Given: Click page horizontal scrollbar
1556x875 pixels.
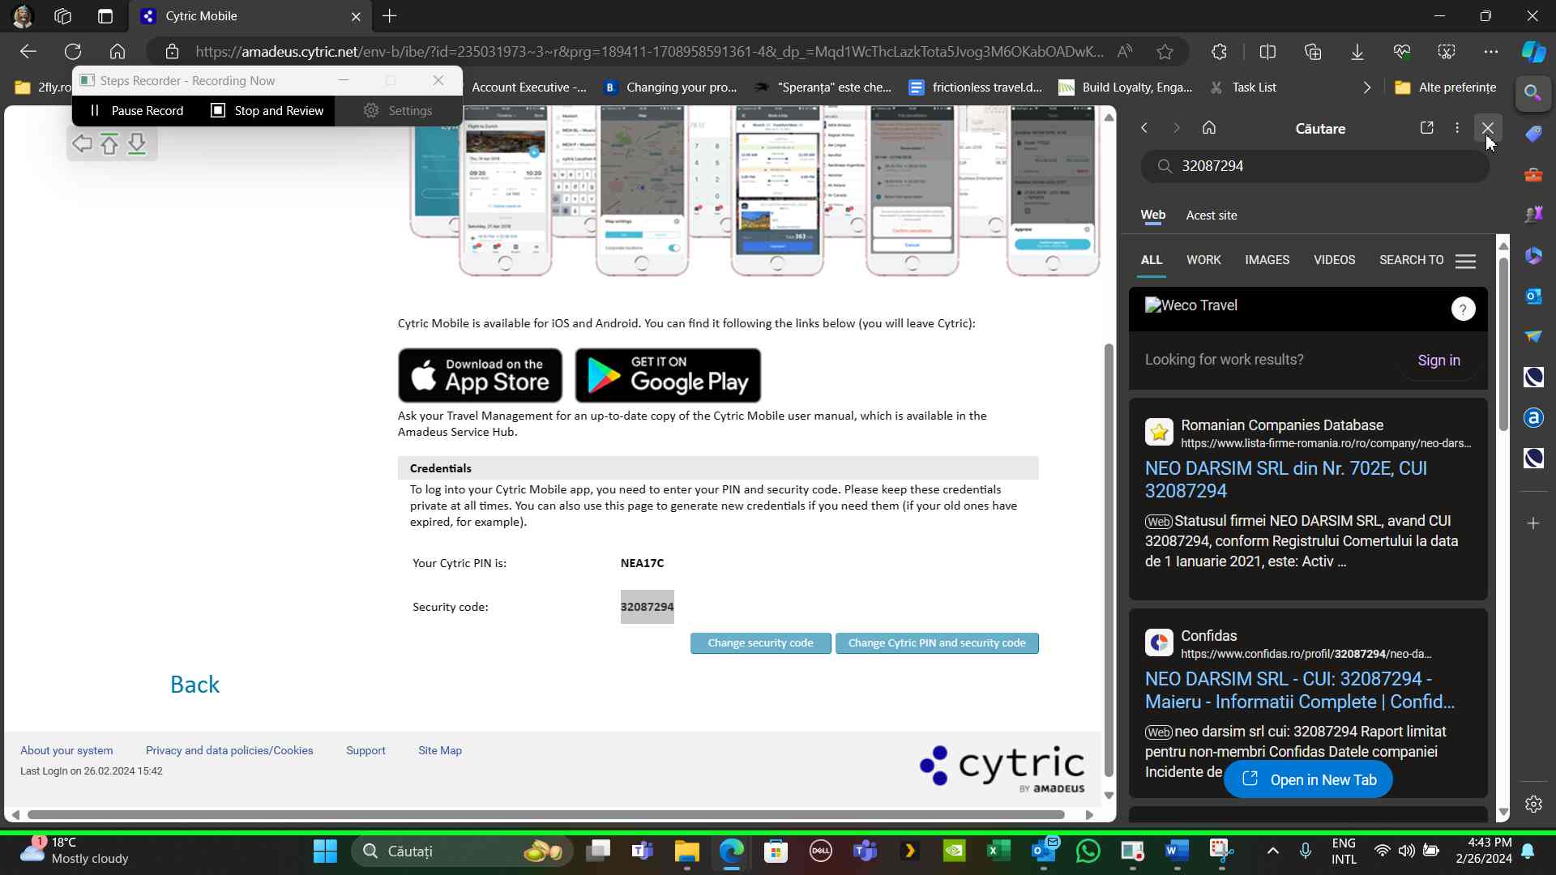Looking at the screenshot, I should coord(545,814).
